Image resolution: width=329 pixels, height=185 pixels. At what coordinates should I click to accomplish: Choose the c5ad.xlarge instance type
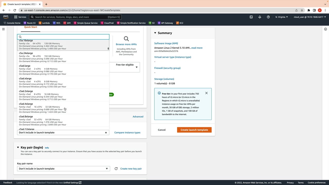pyautogui.click(x=63, y=82)
